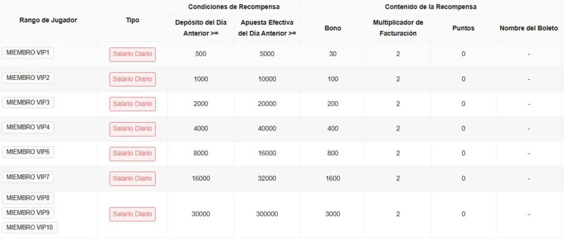Select the Nombre del Boleto column header
564x240 pixels.
point(529,28)
